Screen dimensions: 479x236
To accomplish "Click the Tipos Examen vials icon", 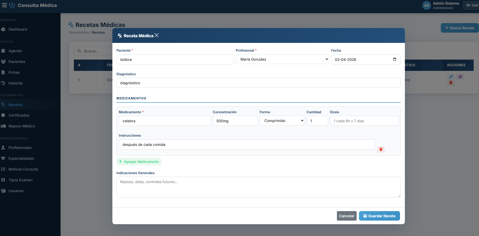I will coord(3,180).
